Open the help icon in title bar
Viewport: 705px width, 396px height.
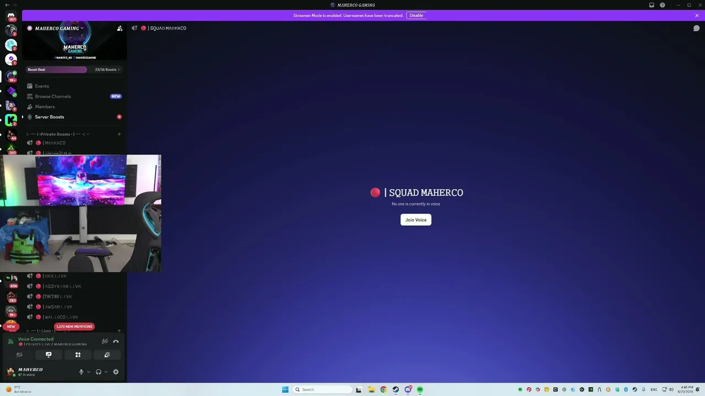pyautogui.click(x=663, y=5)
